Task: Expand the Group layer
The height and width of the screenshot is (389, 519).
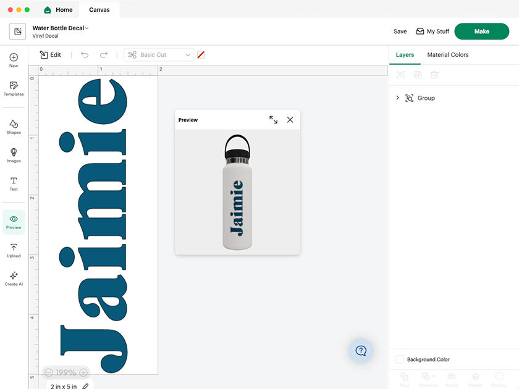Action: pos(397,98)
